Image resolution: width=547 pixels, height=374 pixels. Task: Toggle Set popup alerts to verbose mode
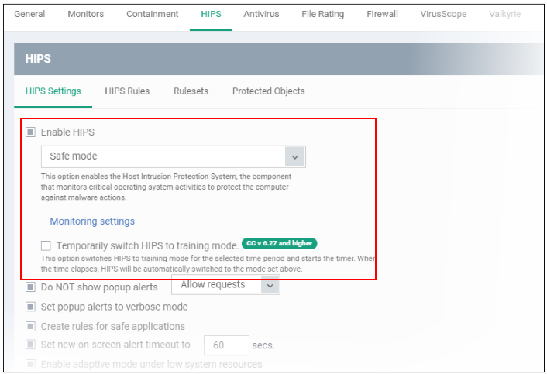(x=30, y=307)
